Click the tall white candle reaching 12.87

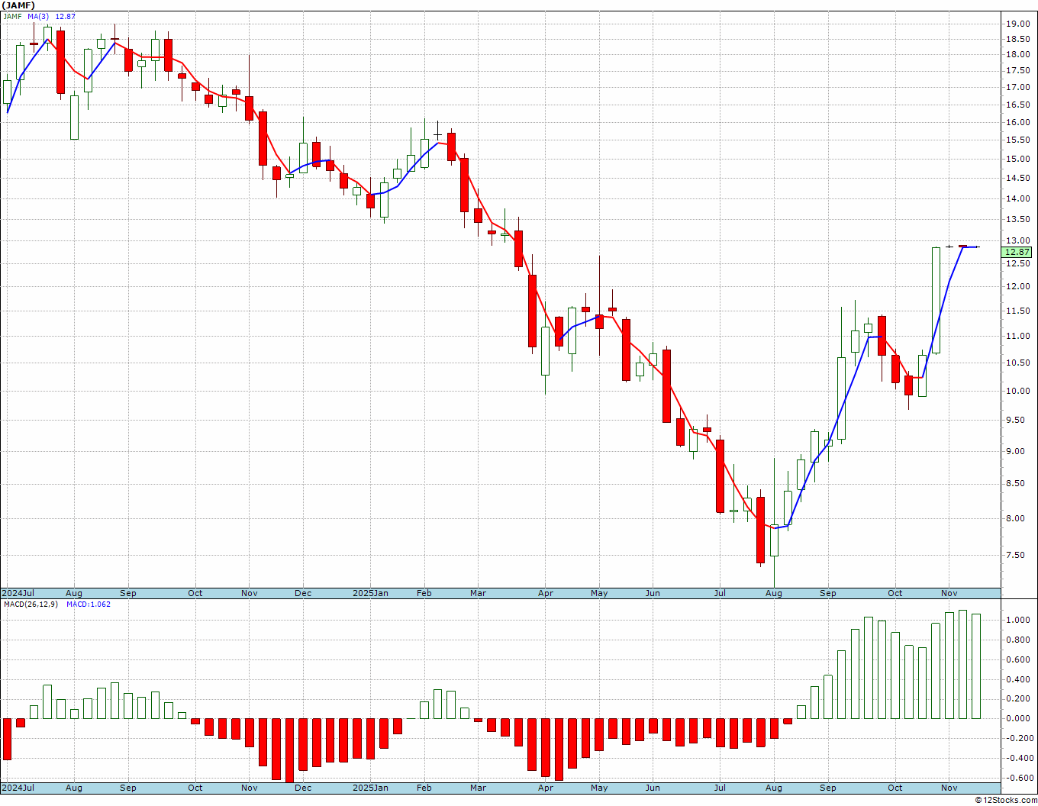(x=936, y=300)
